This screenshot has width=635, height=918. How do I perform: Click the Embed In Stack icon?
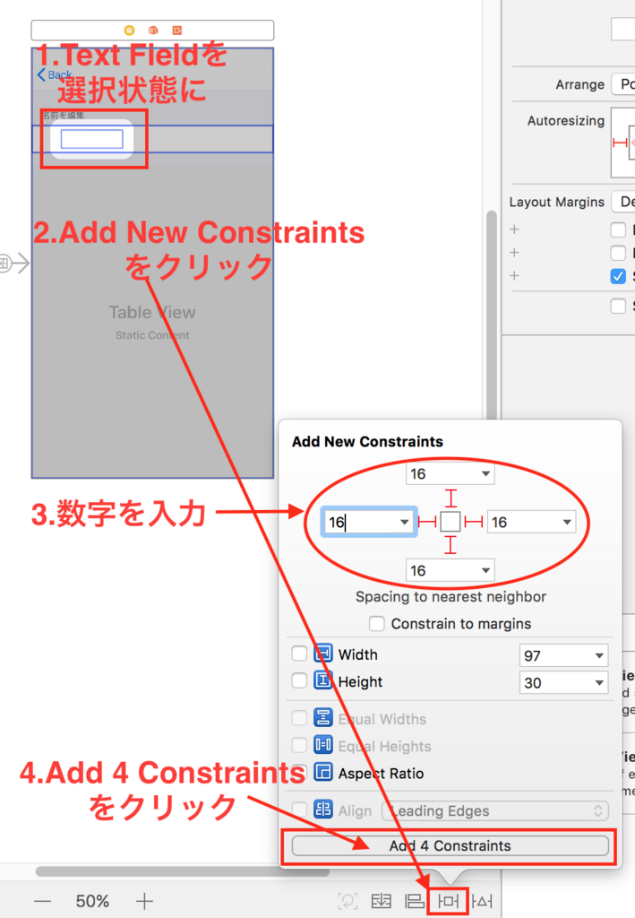[x=382, y=901]
